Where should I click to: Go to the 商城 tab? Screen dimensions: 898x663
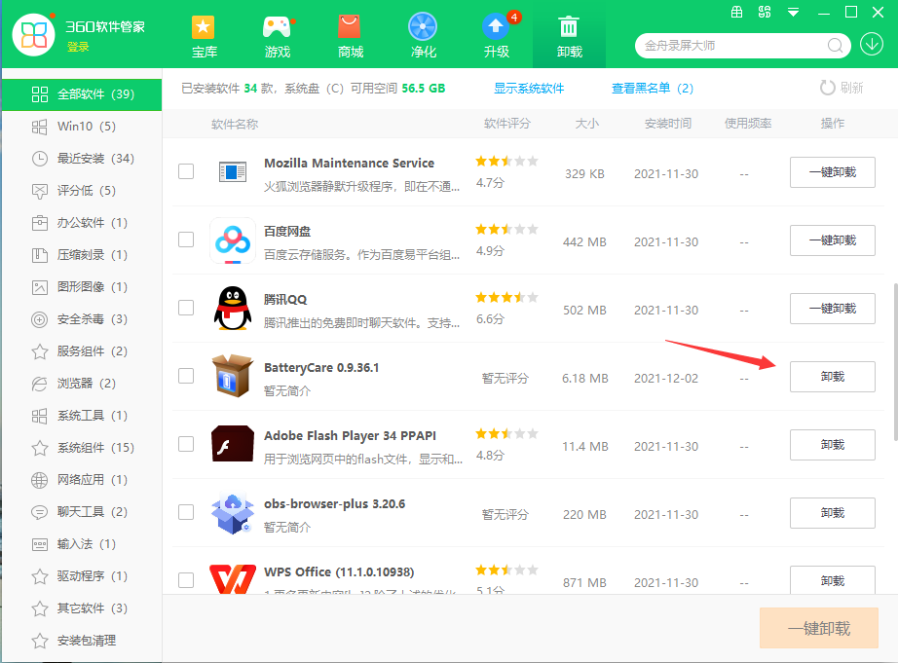point(351,35)
